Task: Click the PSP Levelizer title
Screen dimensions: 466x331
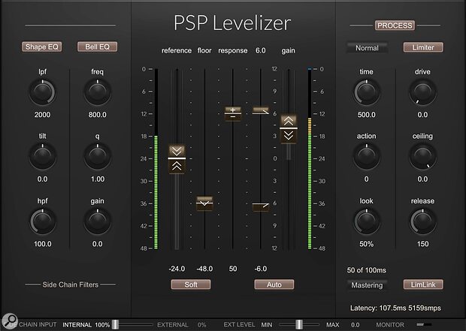Action: tap(232, 23)
